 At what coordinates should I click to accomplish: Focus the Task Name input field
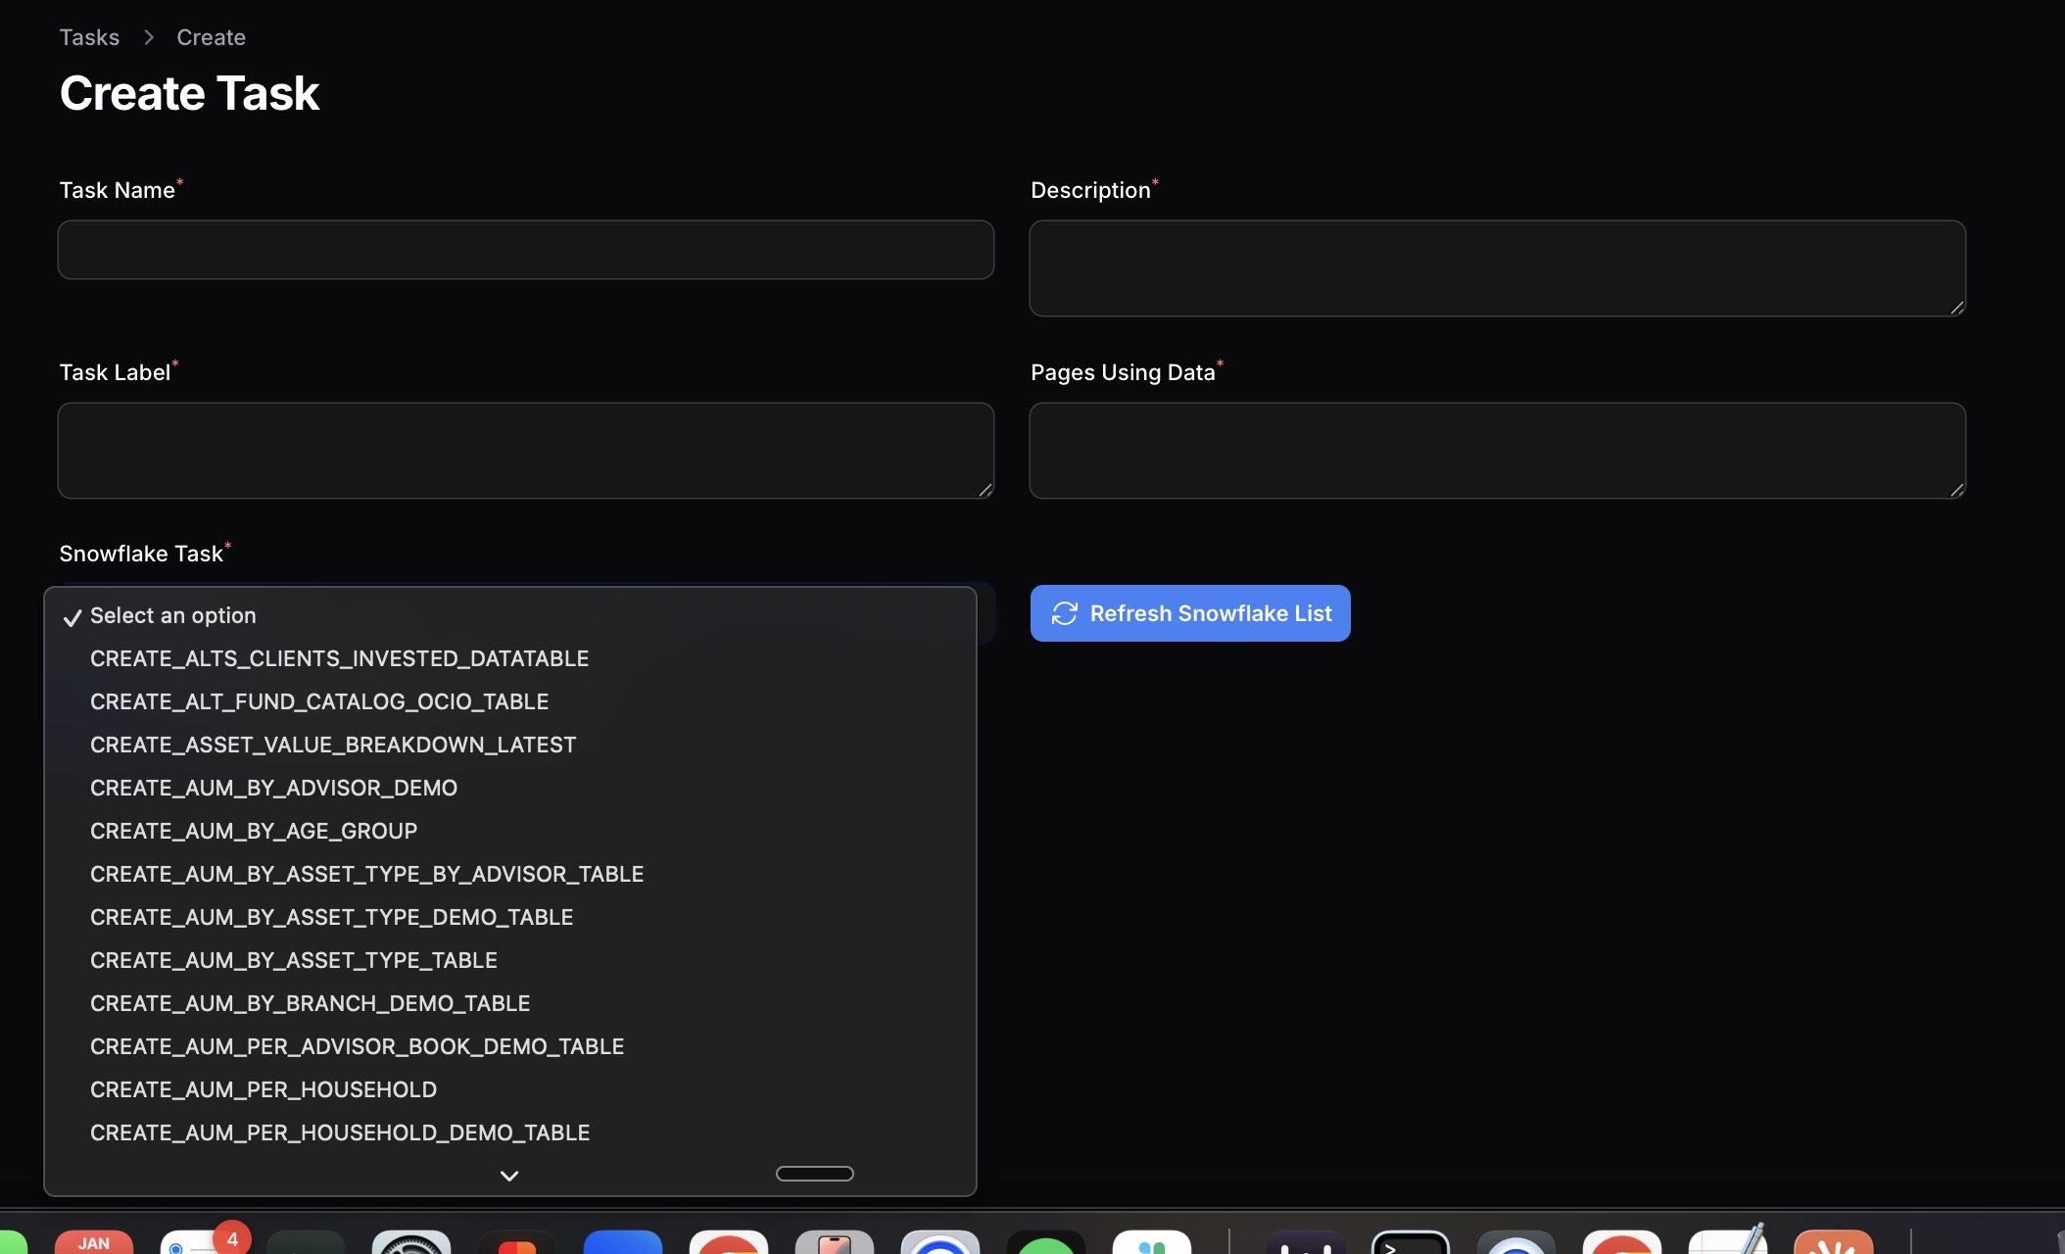[x=526, y=250]
